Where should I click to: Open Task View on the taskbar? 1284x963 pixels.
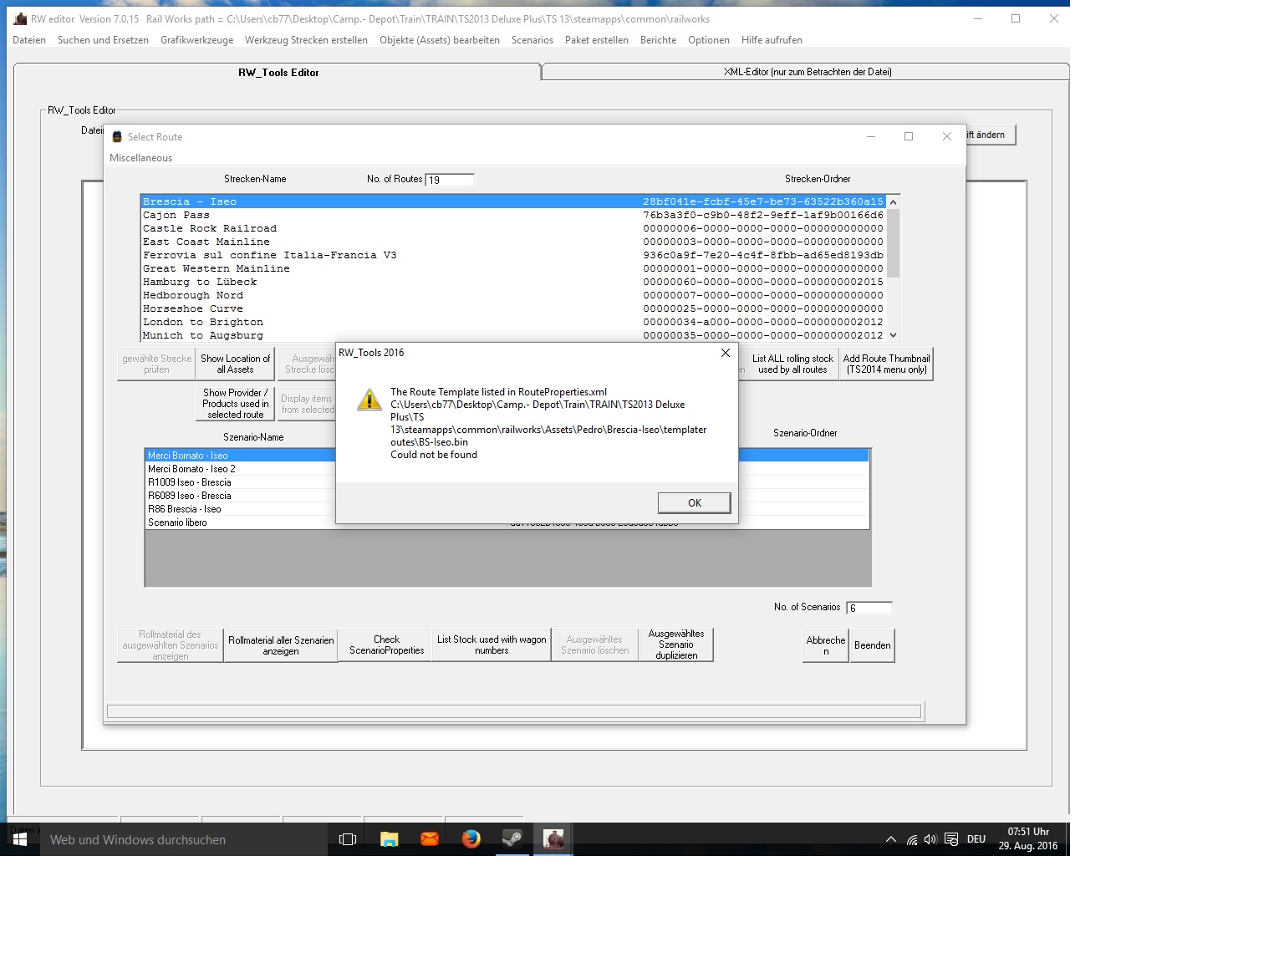coord(348,839)
